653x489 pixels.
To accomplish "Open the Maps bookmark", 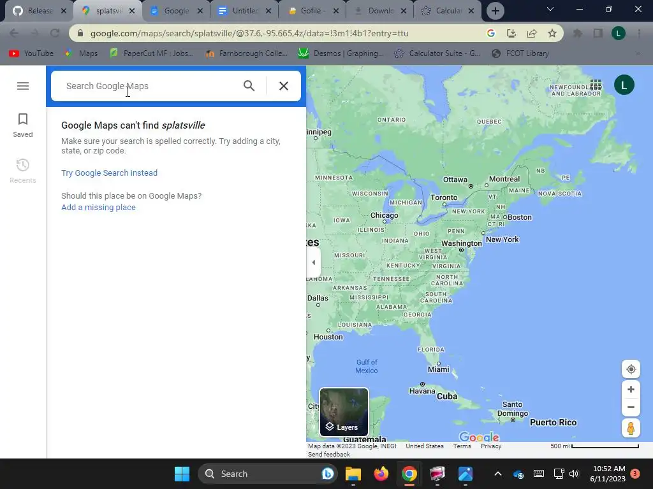I will [81, 53].
